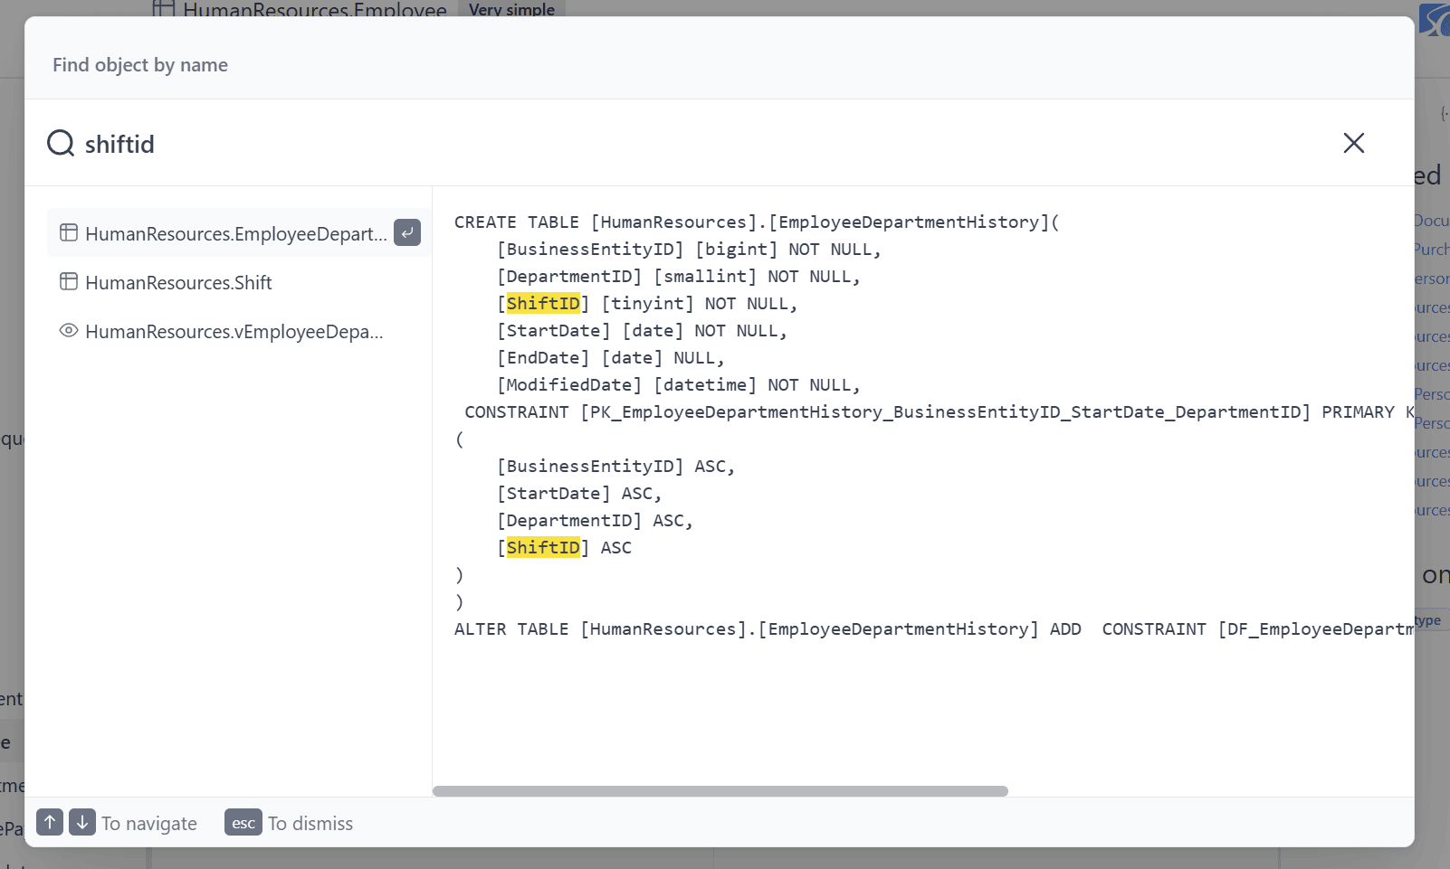Click the down arrow navigate key
The image size is (1450, 869).
82,822
